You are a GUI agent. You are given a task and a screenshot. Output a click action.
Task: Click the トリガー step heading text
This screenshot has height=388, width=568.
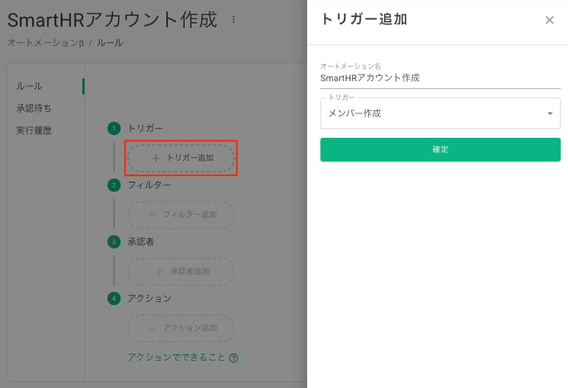click(x=145, y=128)
